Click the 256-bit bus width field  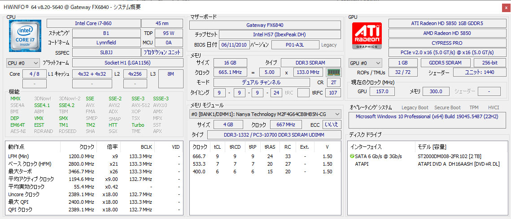pyautogui.click(x=489, y=63)
